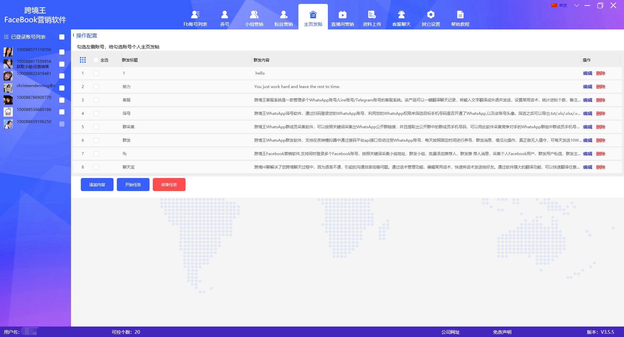Open the 资料上传 upload icon
The width and height of the screenshot is (624, 337).
tap(372, 15)
